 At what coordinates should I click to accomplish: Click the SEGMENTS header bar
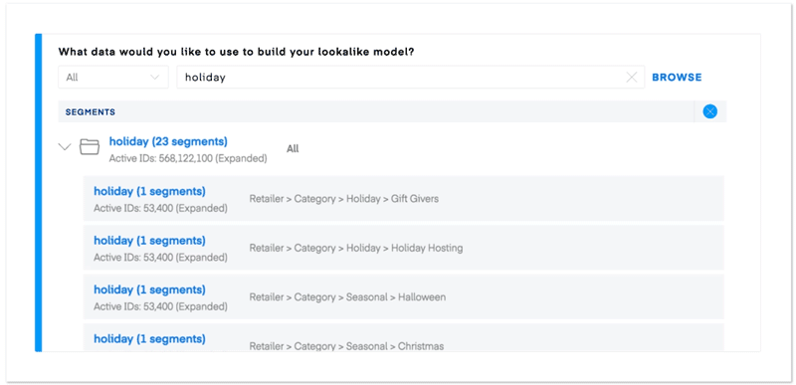[x=376, y=111]
